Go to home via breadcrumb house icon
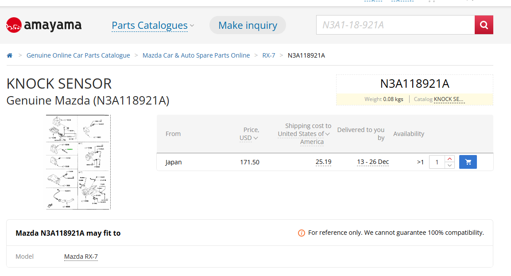The width and height of the screenshot is (511, 276). pyautogui.click(x=10, y=55)
